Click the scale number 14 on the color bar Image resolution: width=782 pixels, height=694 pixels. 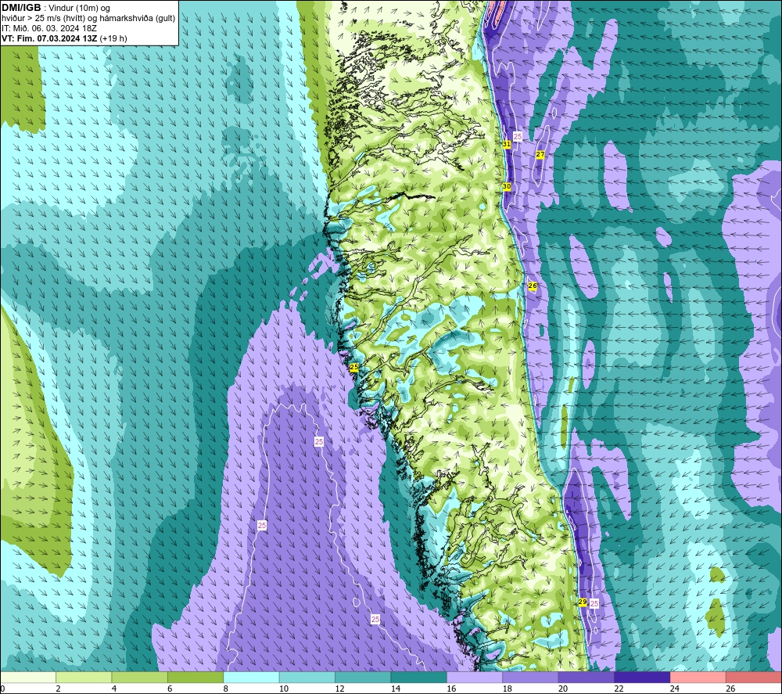coord(396,689)
